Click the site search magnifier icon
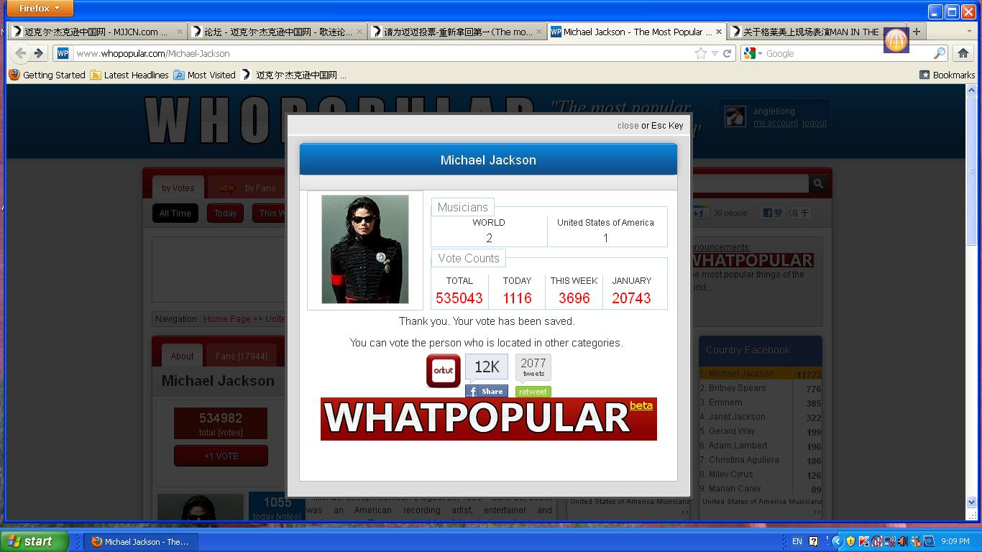This screenshot has width=982, height=552. click(x=818, y=185)
